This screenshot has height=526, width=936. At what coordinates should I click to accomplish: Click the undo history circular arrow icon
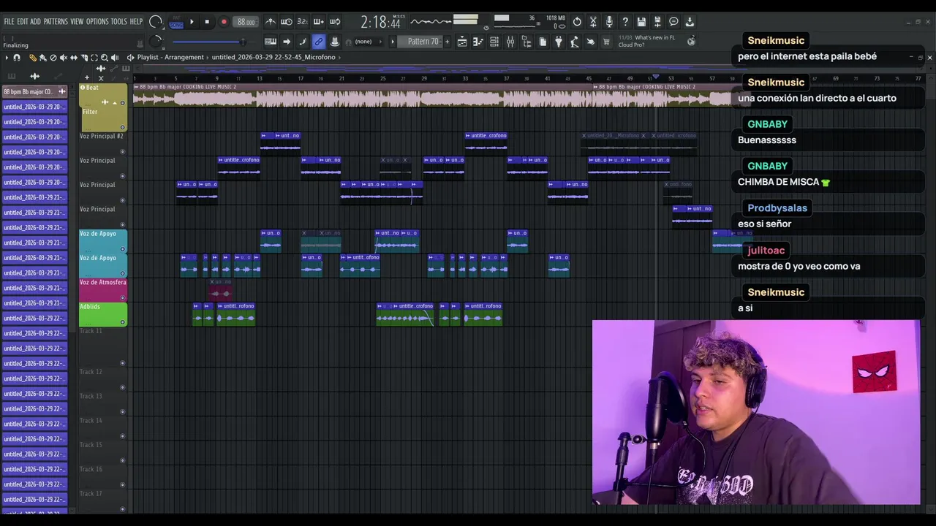pyautogui.click(x=577, y=22)
